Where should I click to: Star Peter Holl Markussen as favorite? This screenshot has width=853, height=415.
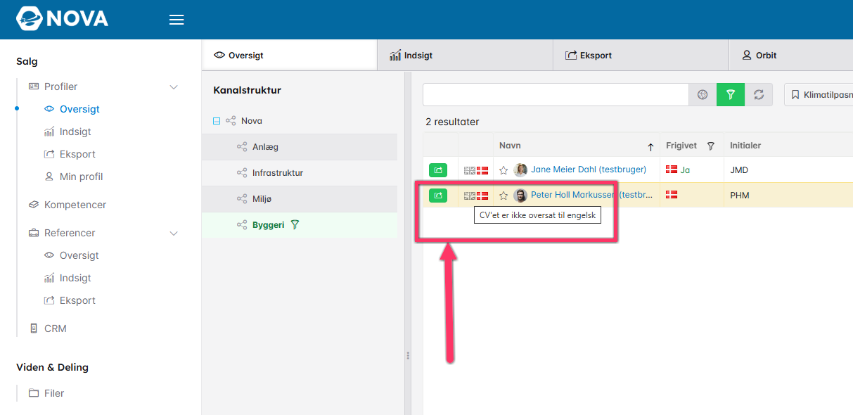[x=504, y=196]
